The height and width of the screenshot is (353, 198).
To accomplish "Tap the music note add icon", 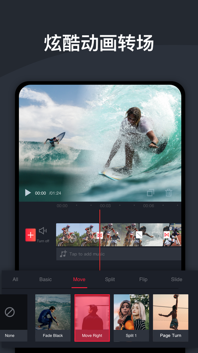I will coord(63,254).
